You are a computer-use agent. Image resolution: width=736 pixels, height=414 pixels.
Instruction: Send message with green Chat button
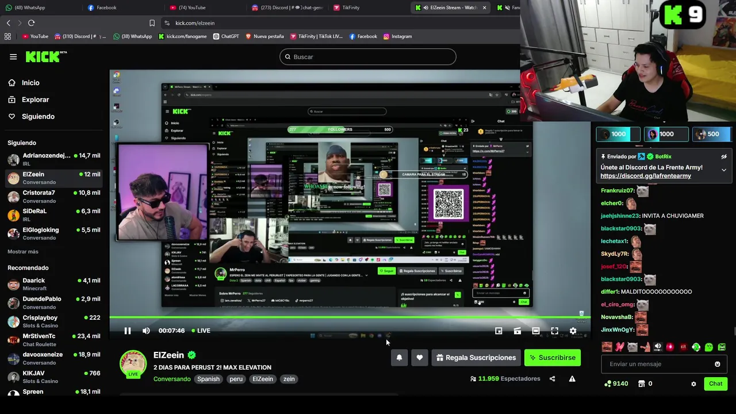tap(715, 384)
